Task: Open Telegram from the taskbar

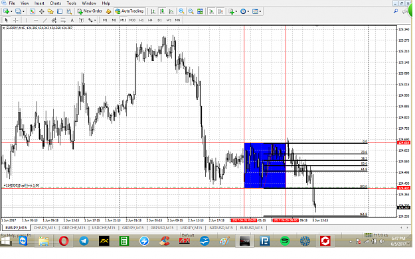Action: pos(84,240)
